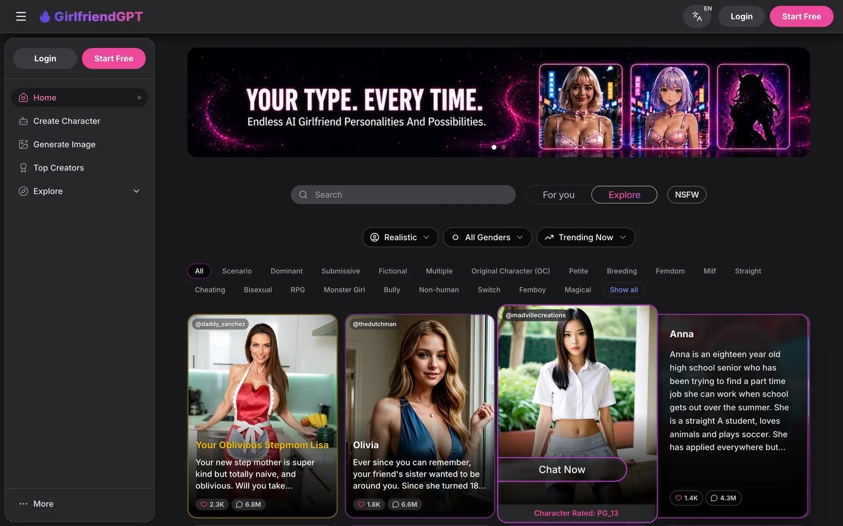Click the GirlfriendGPT flame logo

tap(45, 16)
